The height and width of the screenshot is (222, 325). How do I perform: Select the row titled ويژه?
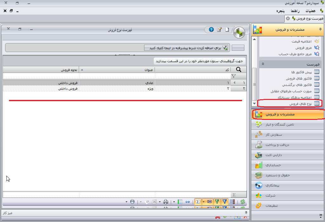click(x=124, y=88)
